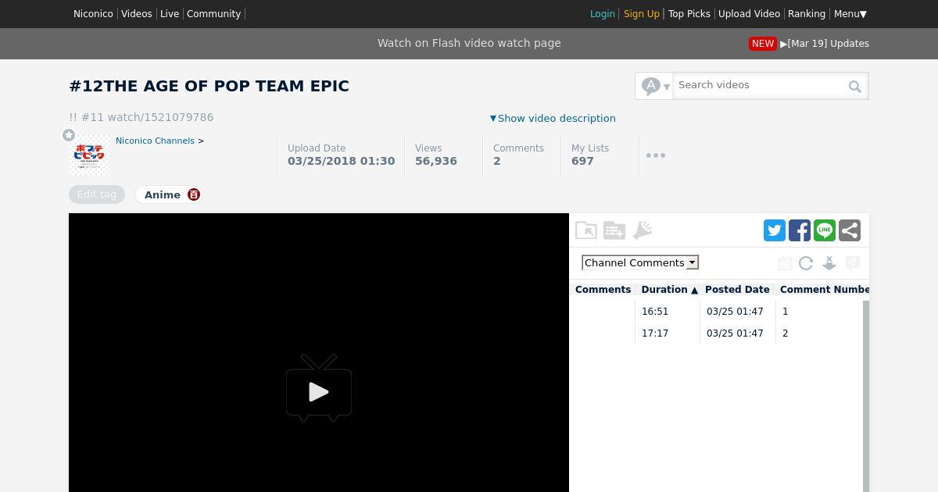
Task: Open the Ranking page
Action: 807,14
